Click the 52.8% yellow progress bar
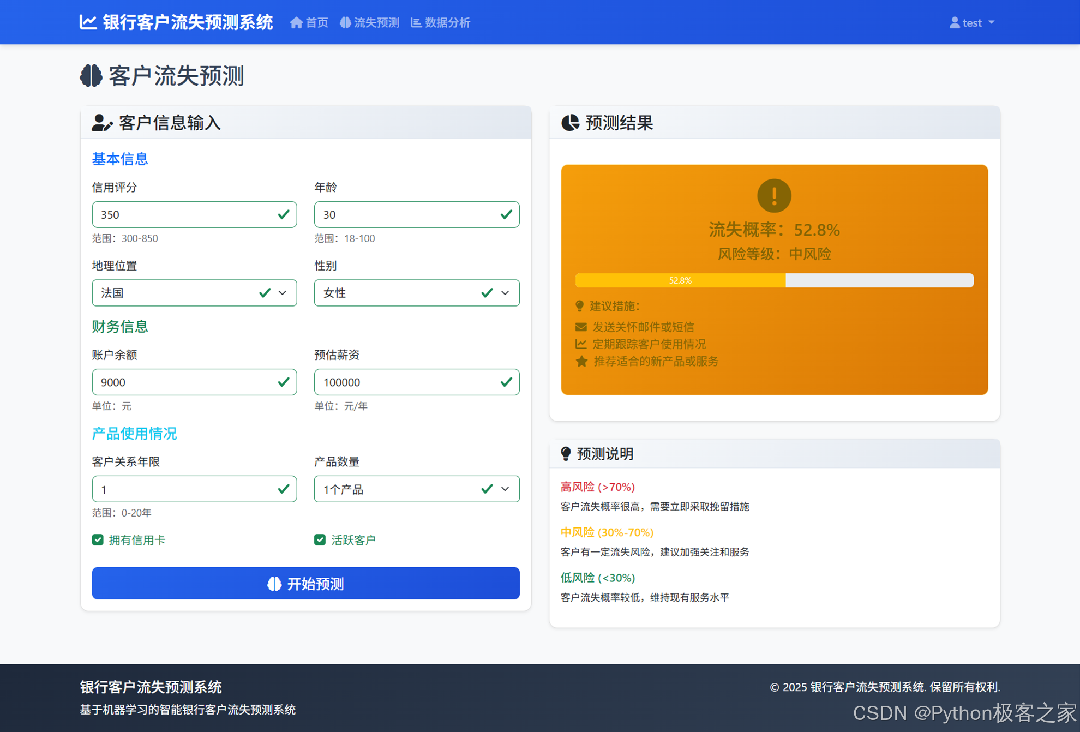The image size is (1080, 732). click(680, 280)
